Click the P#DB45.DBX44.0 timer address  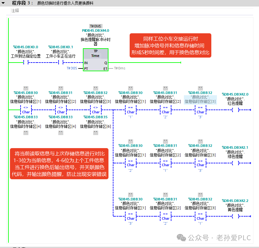click(96, 30)
